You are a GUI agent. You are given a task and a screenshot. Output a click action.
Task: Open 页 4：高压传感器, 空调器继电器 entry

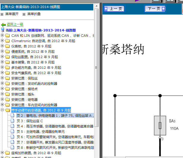55,126
